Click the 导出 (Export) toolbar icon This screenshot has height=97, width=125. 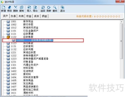coord(35,9)
